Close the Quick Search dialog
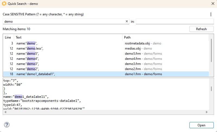This screenshot has width=217, height=132. (213, 4)
